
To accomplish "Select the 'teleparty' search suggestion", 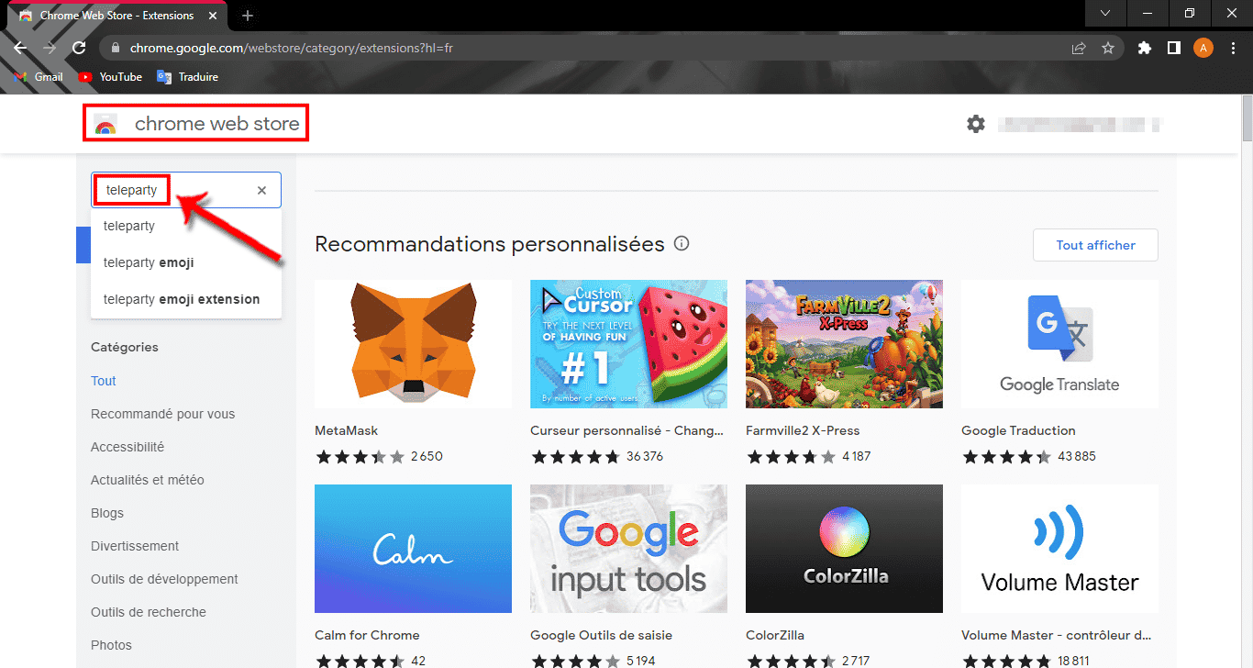I will point(186,226).
